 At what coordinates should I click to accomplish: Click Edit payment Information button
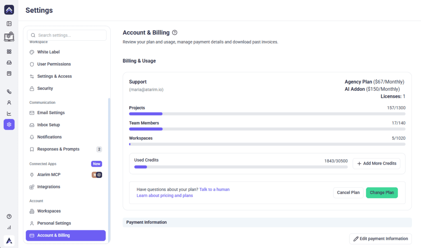[380, 239]
